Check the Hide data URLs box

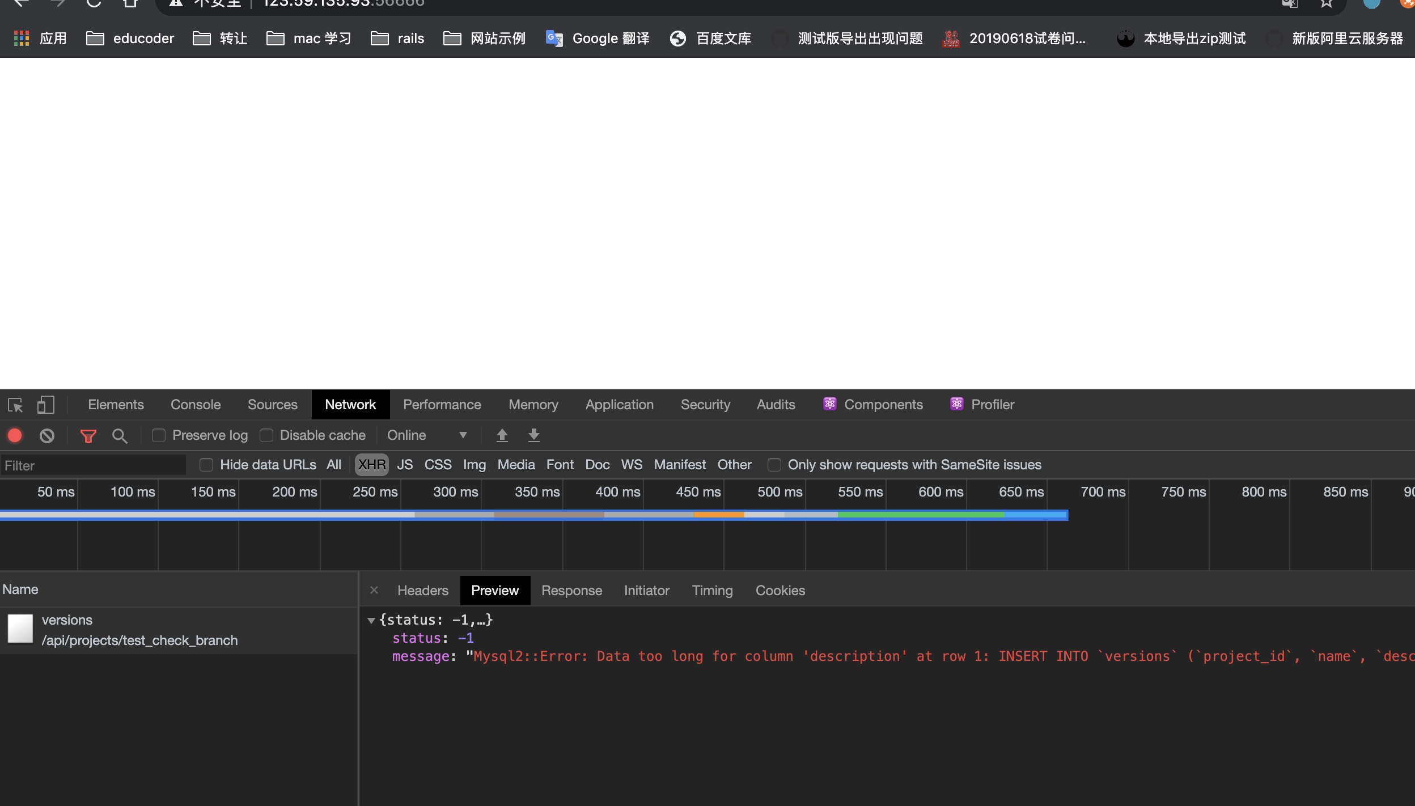point(206,465)
